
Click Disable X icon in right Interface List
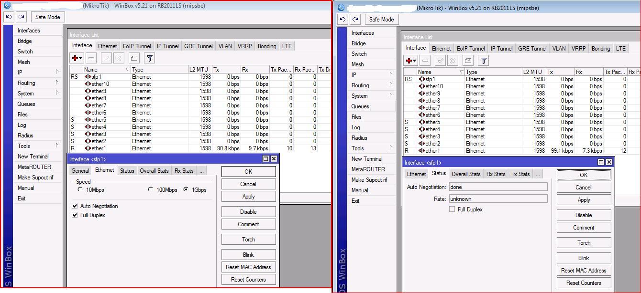(x=453, y=61)
